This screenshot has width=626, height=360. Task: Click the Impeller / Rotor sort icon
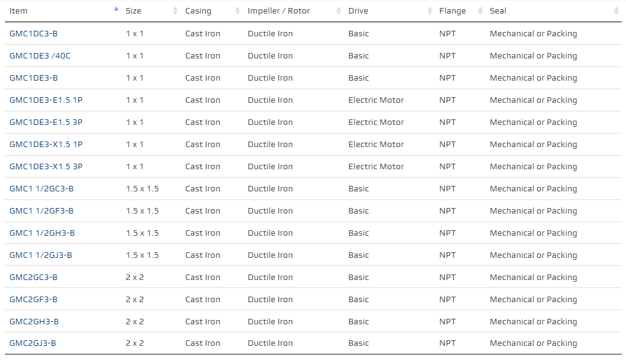point(338,11)
